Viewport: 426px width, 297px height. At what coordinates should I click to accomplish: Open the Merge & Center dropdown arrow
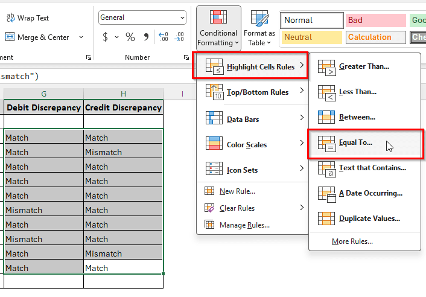click(81, 37)
